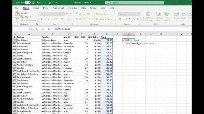
Task: Click the Decrease Indent icon
Action: click(88, 19)
